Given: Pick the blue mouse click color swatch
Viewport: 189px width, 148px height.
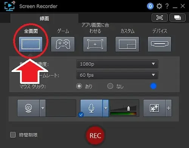Looking at the screenshot, I should [x=153, y=86].
